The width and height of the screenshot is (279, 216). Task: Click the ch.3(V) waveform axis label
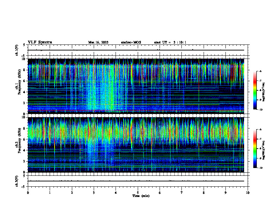[17, 181]
